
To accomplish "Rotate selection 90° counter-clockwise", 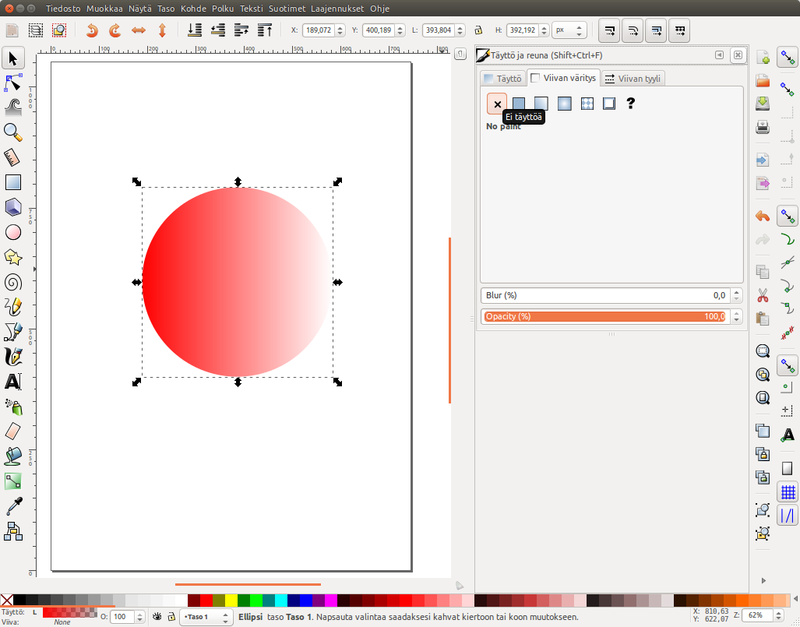I will (92, 30).
